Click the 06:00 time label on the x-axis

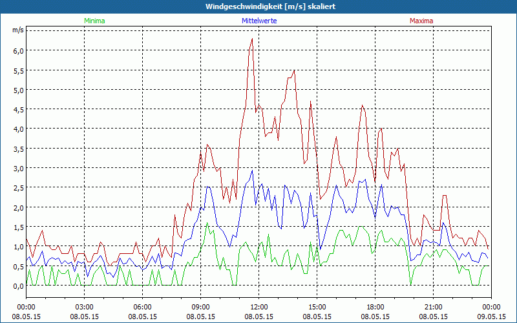pos(142,307)
